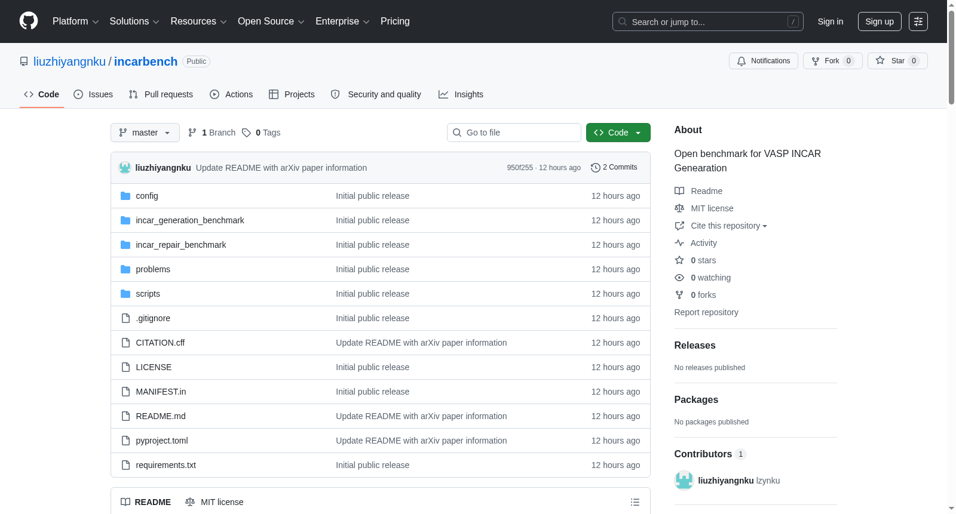Screen dimensions: 956x514
Task: Open the requirements.txt file
Action: point(166,465)
